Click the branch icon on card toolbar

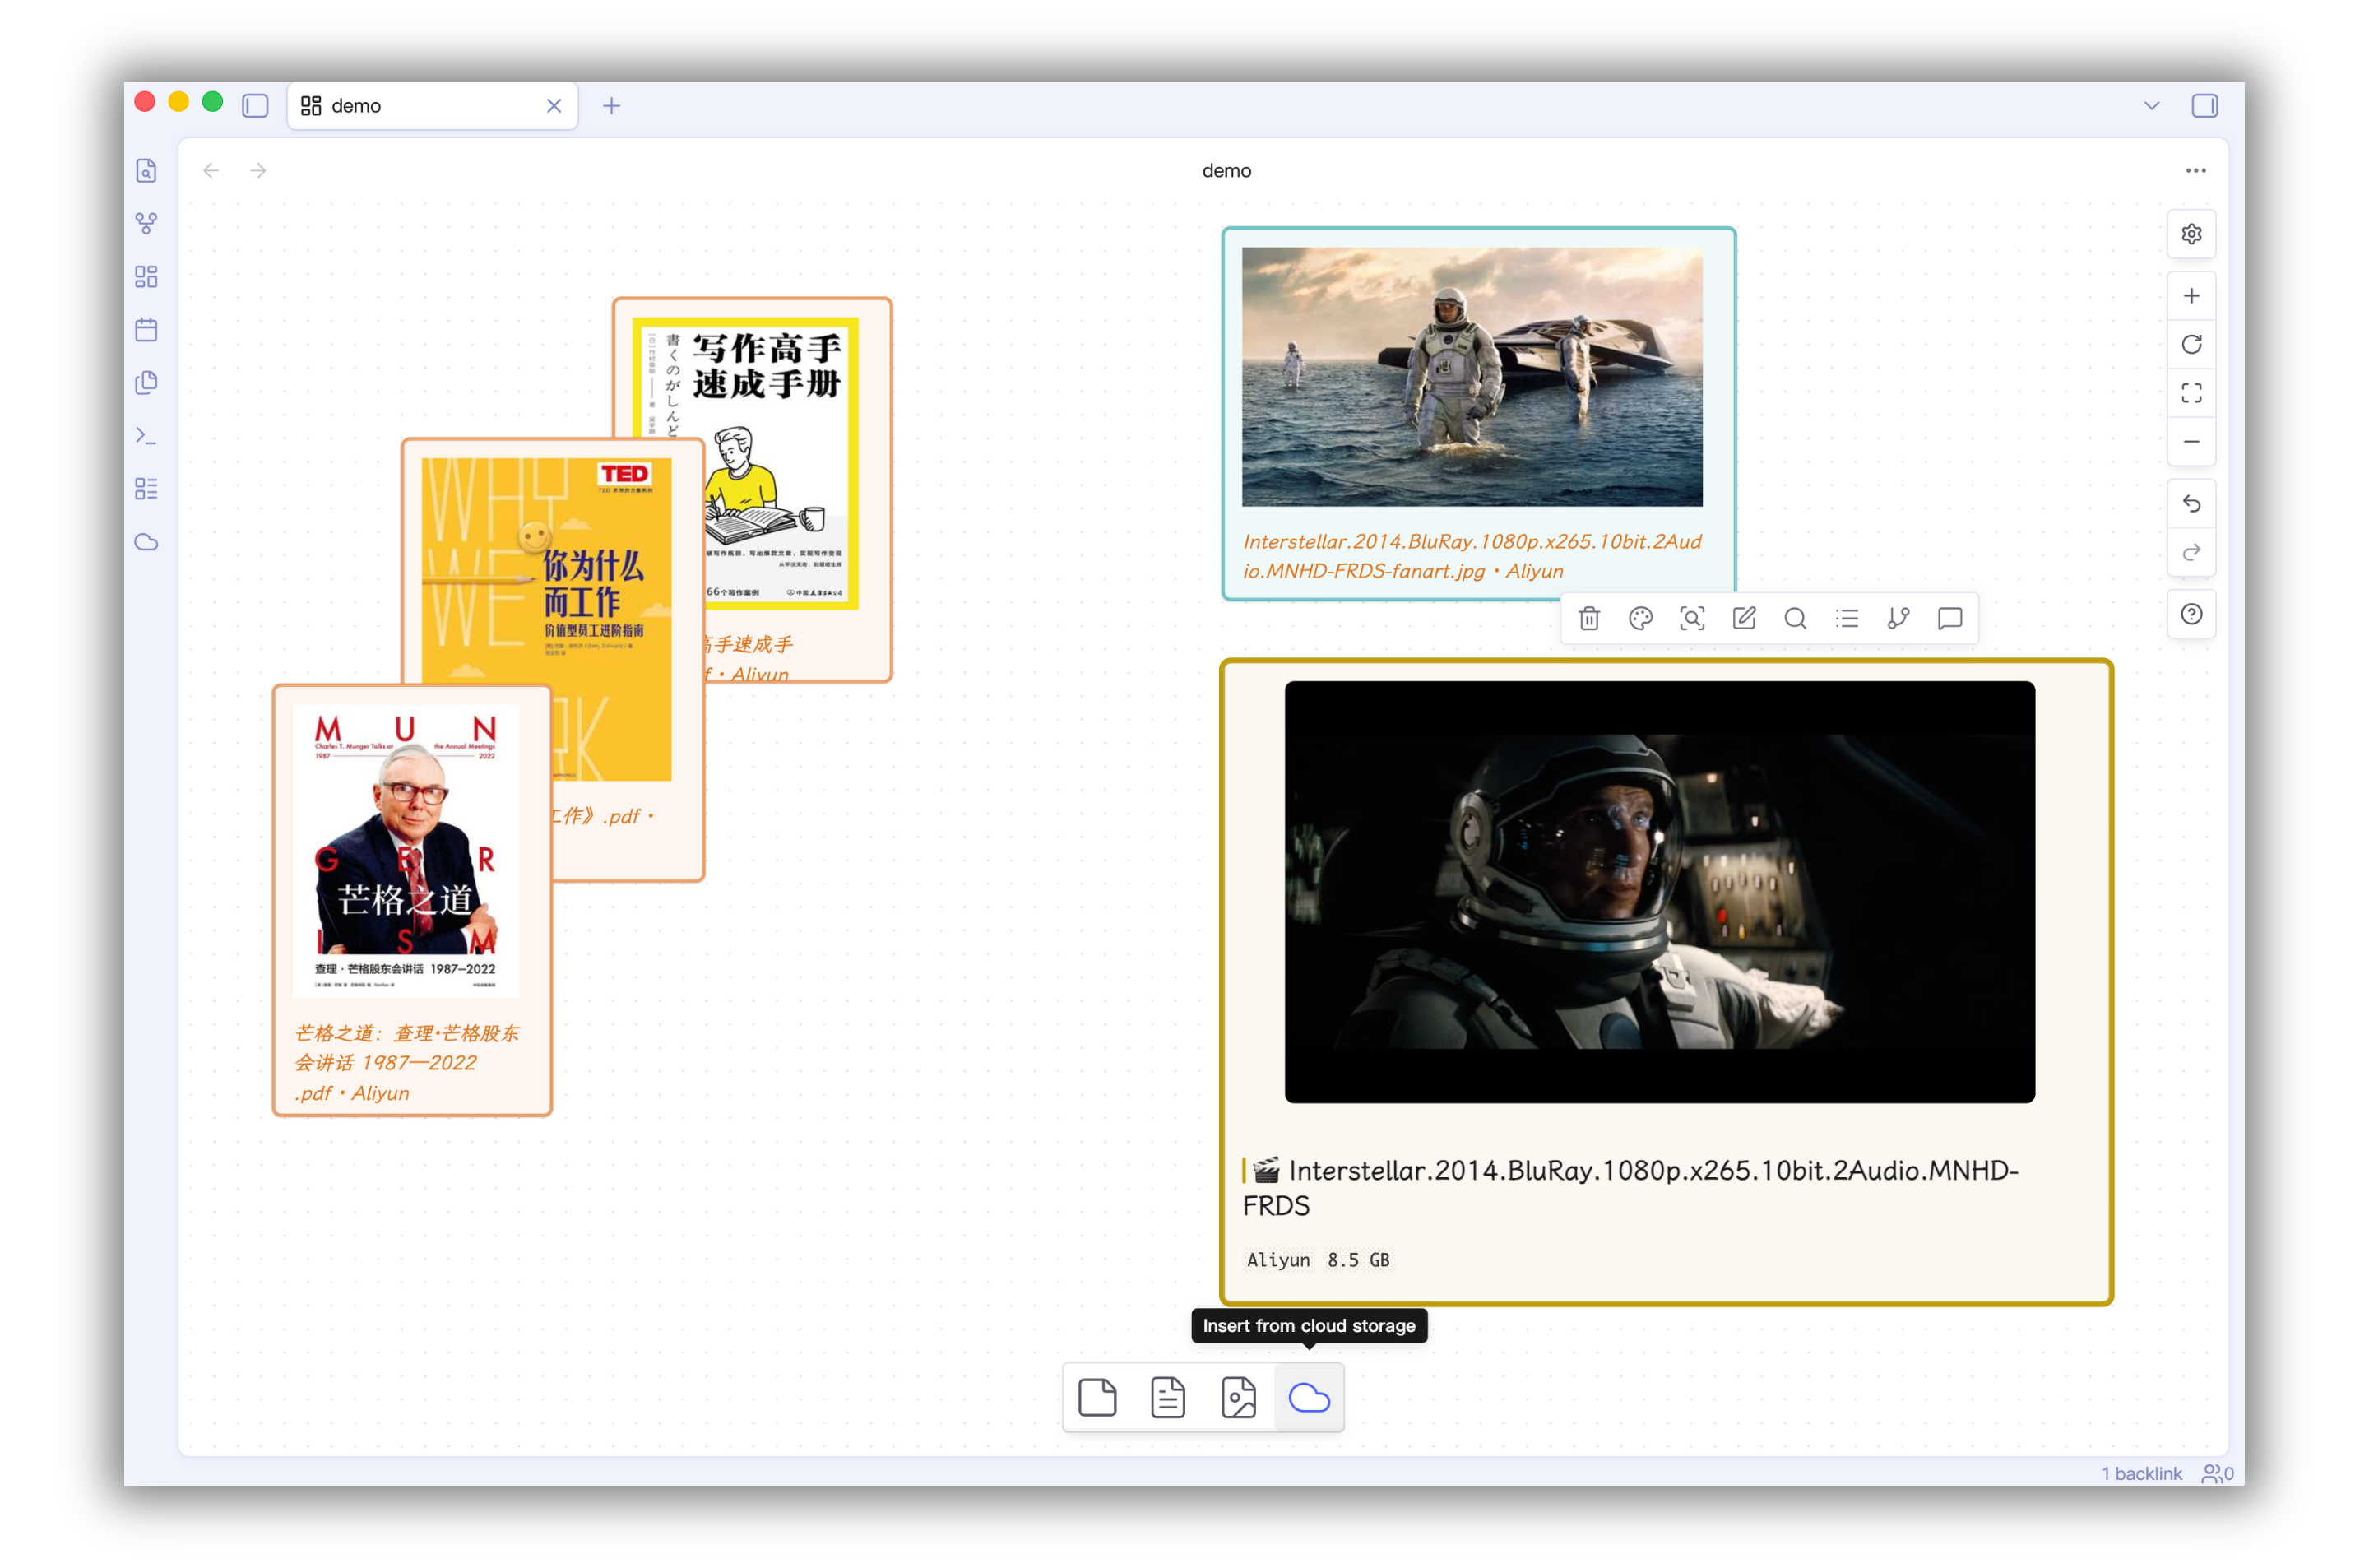(1898, 619)
